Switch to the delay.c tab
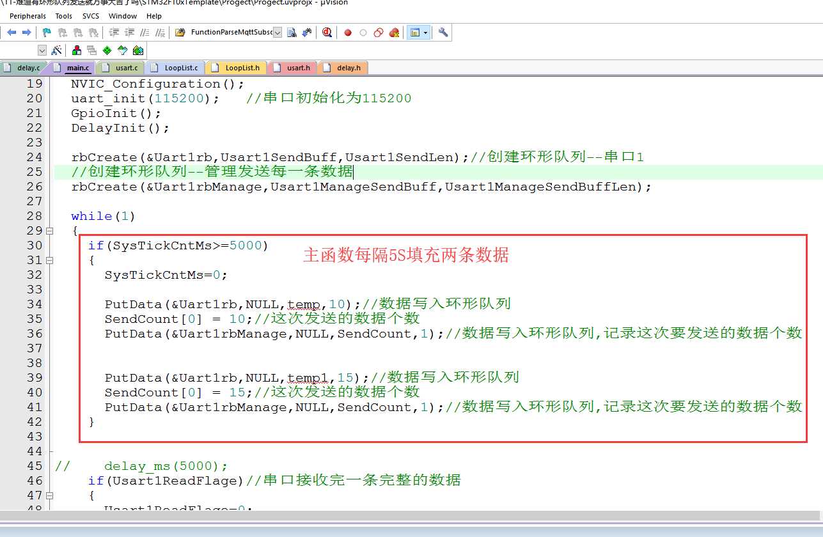The image size is (823, 537). (23, 68)
